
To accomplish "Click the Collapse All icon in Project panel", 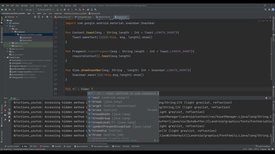I will pyautogui.click(x=43, y=17).
